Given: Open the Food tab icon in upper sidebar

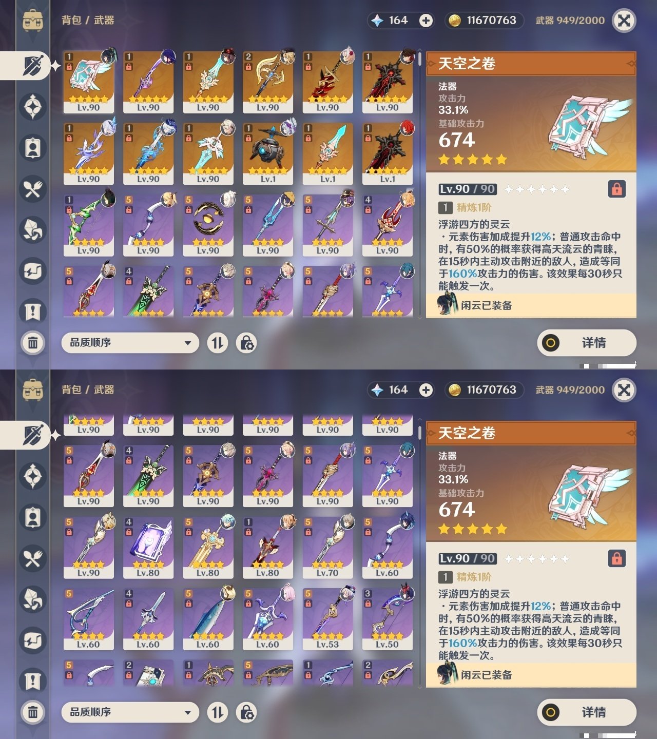Looking at the screenshot, I should (33, 189).
